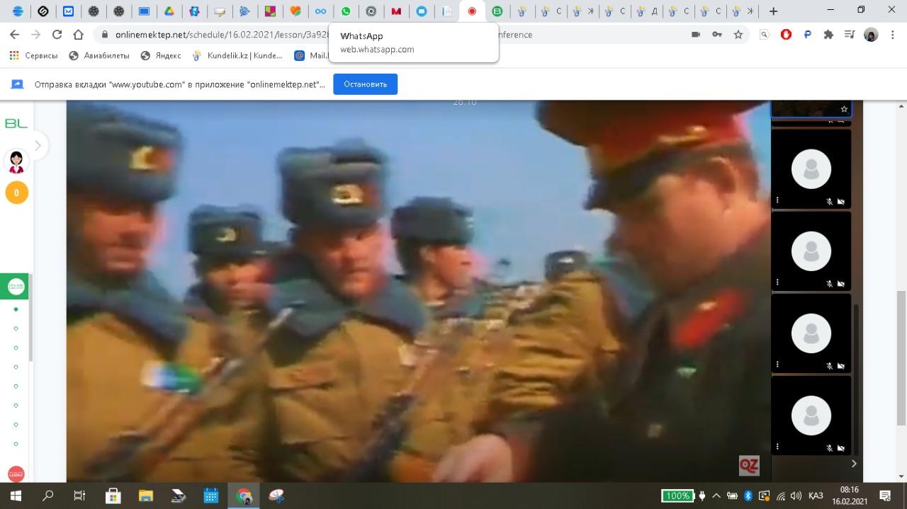Click the QZ logo on the video
Image resolution: width=907 pixels, height=509 pixels.
[x=748, y=465]
